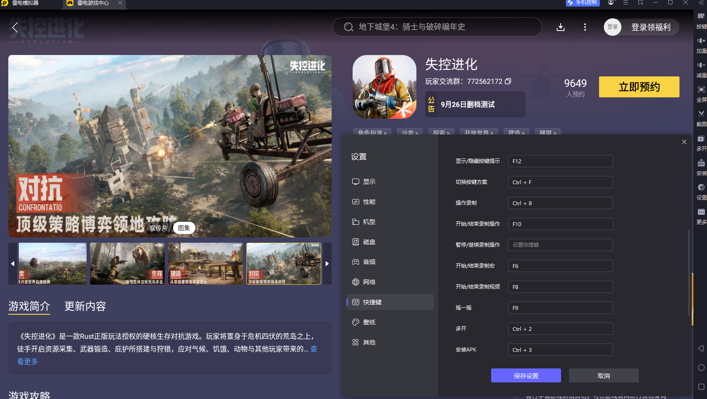Edit the 安装APK shortcut field
This screenshot has height=399, width=707.
pyautogui.click(x=561, y=350)
